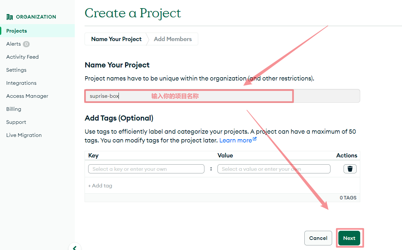
Task: Open the tag Key combo box
Action: click(x=146, y=169)
